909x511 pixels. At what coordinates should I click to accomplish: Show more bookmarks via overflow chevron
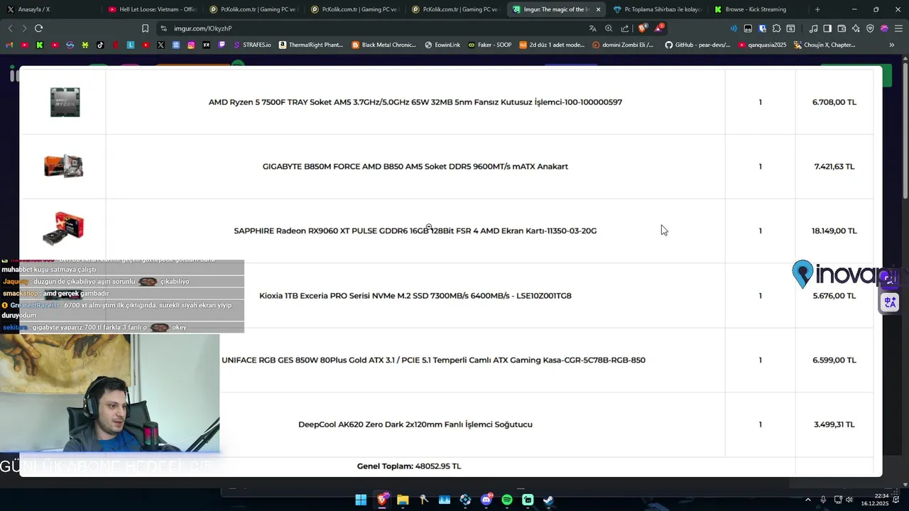[x=891, y=45]
